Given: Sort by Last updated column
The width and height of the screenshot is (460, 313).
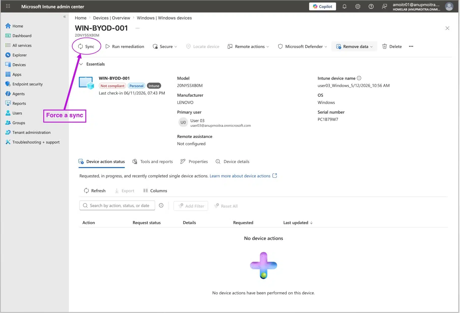Looking at the screenshot, I should tap(298, 223).
